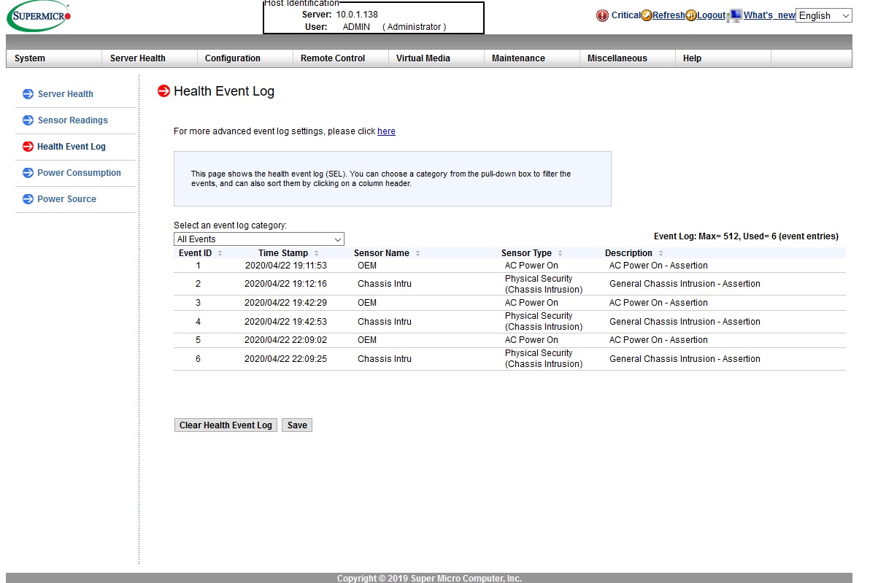This screenshot has height=583, width=870.
Task: Sort the log by Event ID column
Action: click(196, 253)
